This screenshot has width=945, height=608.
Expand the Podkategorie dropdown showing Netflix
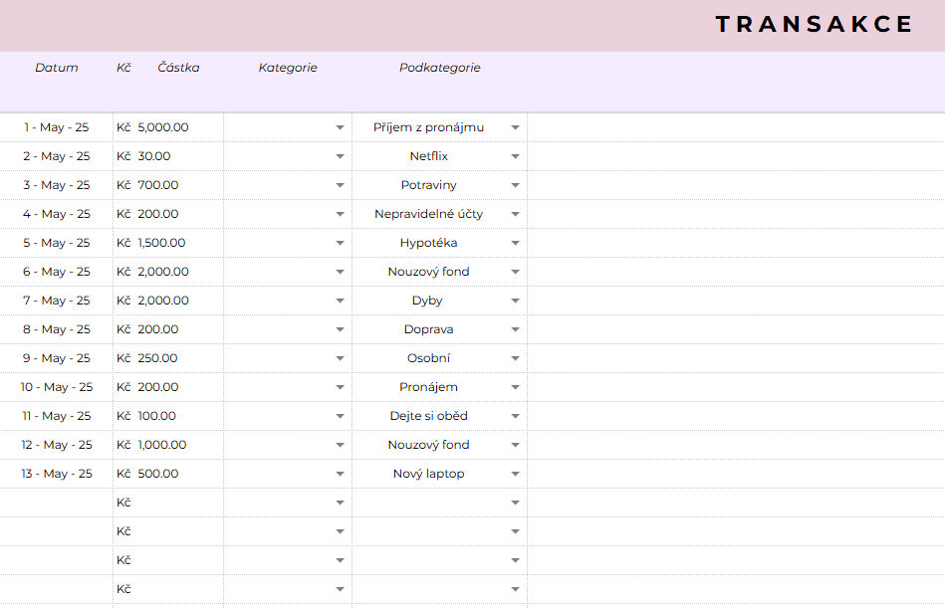click(x=515, y=157)
